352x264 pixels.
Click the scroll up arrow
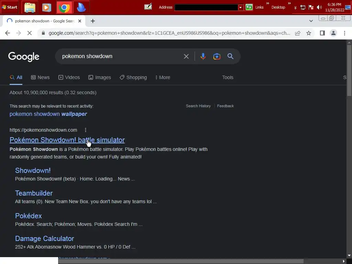[x=349, y=42]
